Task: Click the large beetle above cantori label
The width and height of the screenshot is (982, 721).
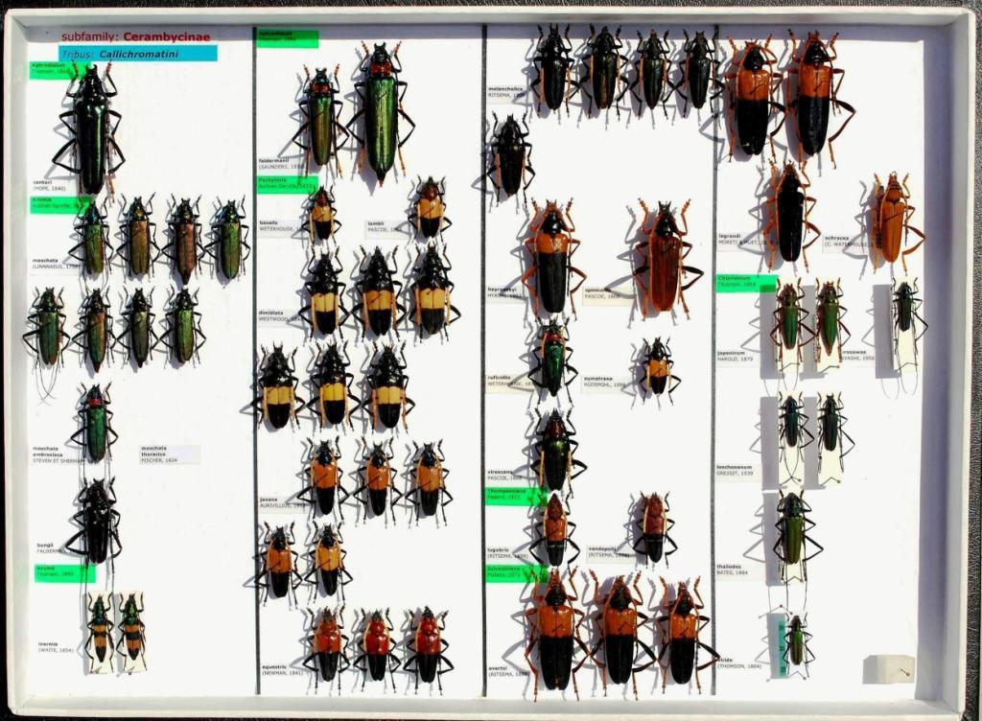Action: [90, 128]
